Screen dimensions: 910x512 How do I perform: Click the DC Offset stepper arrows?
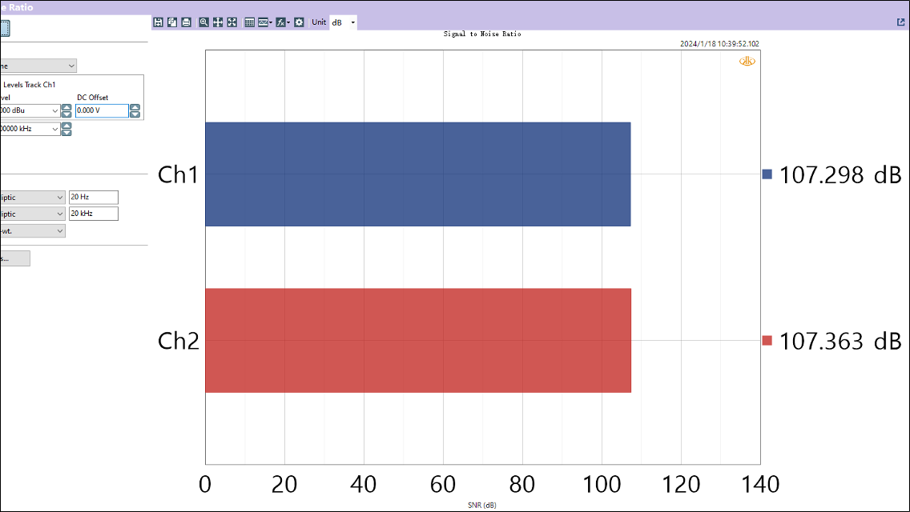pos(135,111)
